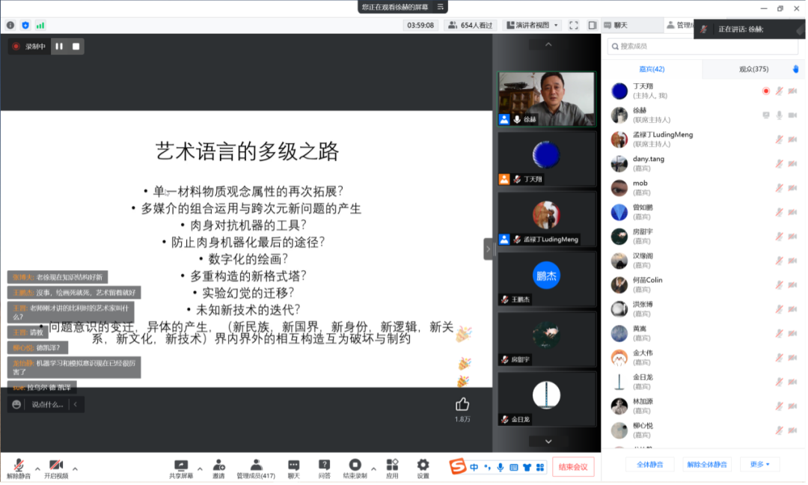Stop recording via 结束录制 icon
The width and height of the screenshot is (808, 485).
coord(355,466)
